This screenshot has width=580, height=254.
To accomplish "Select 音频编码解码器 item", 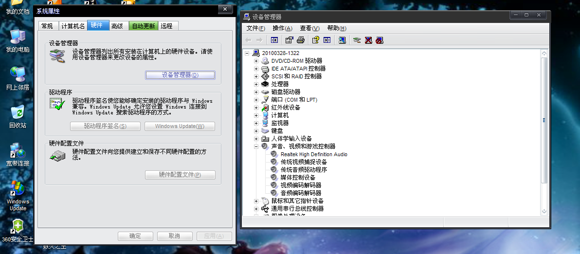I will click(301, 193).
